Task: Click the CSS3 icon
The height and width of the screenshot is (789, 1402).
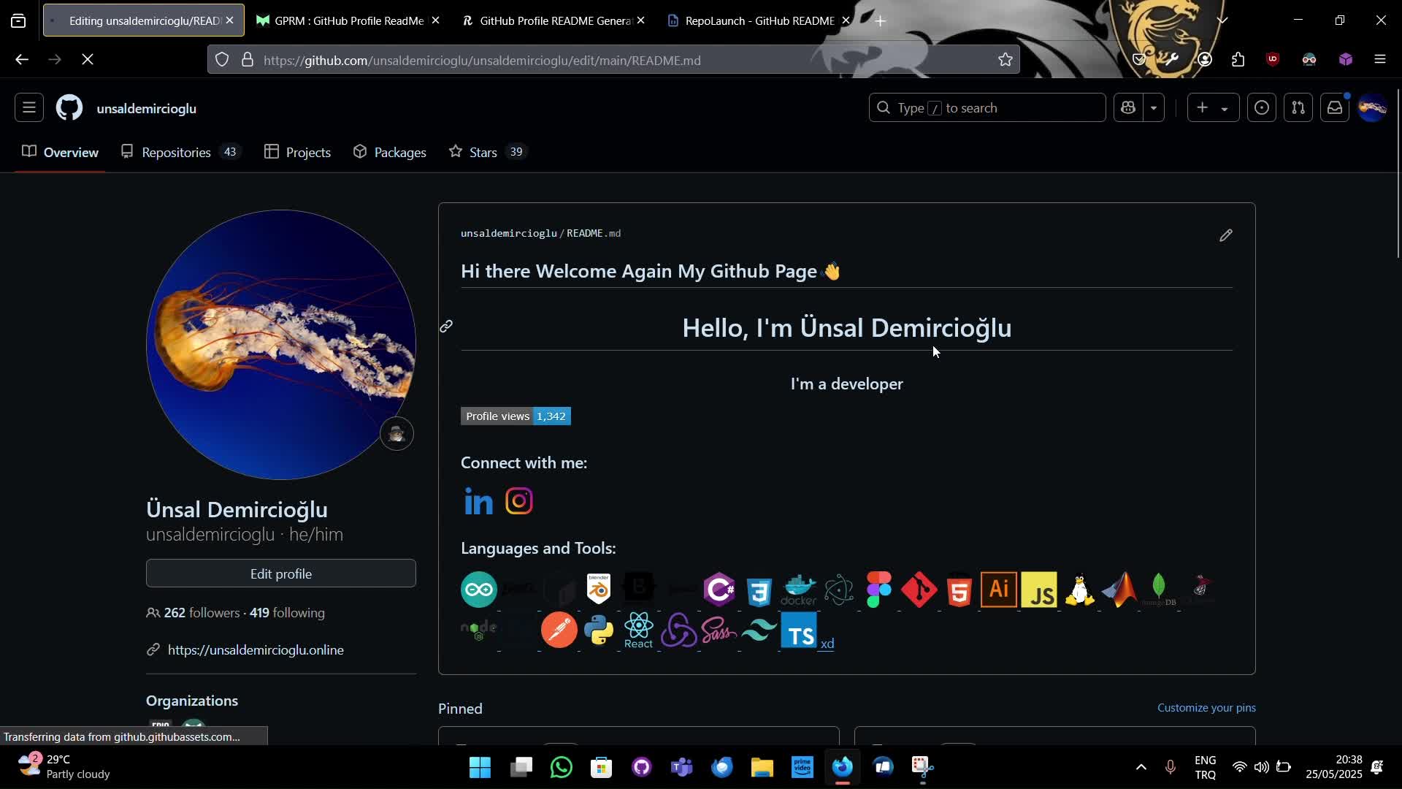Action: (x=759, y=591)
